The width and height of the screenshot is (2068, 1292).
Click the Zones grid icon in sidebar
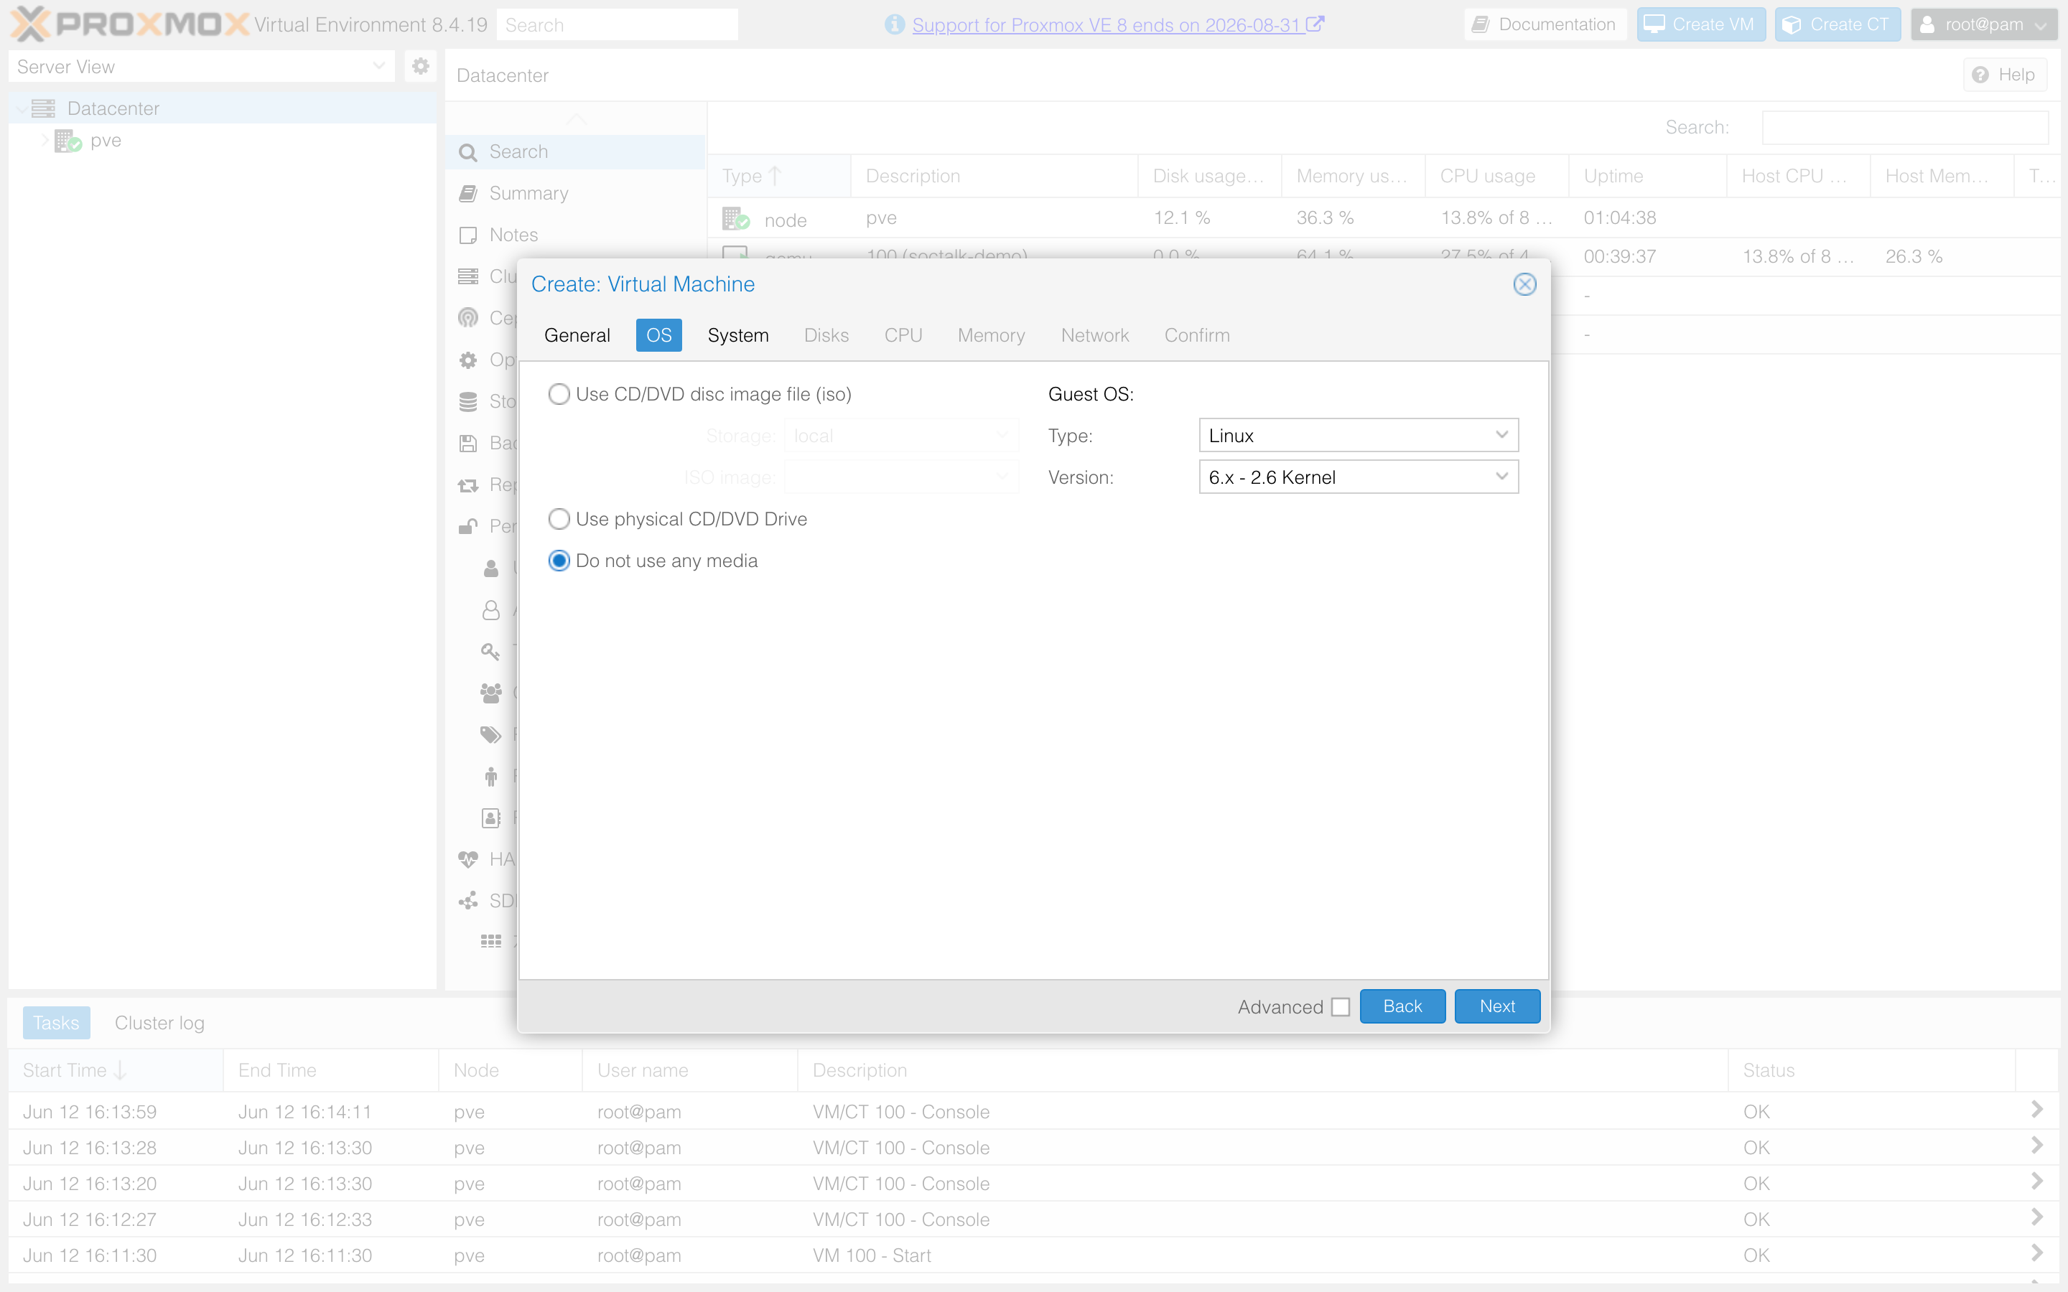pos(490,942)
